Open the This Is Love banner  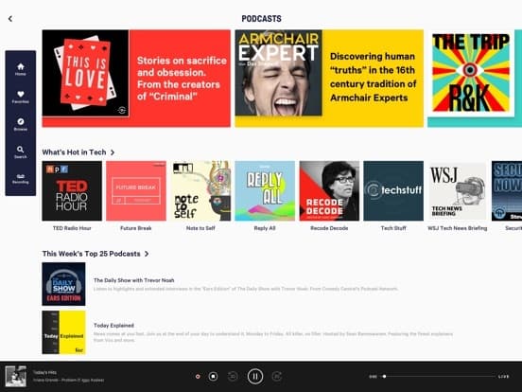136,79
